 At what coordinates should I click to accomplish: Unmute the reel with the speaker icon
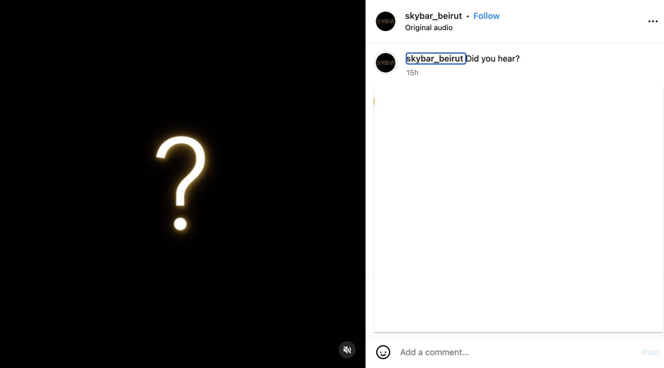[x=347, y=350]
